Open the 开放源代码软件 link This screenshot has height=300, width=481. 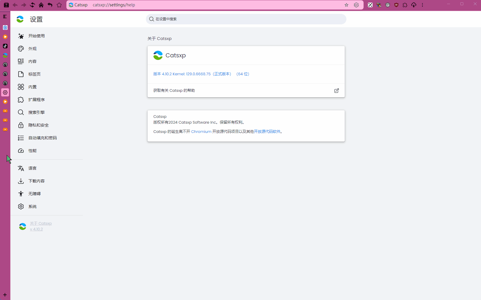click(x=267, y=131)
